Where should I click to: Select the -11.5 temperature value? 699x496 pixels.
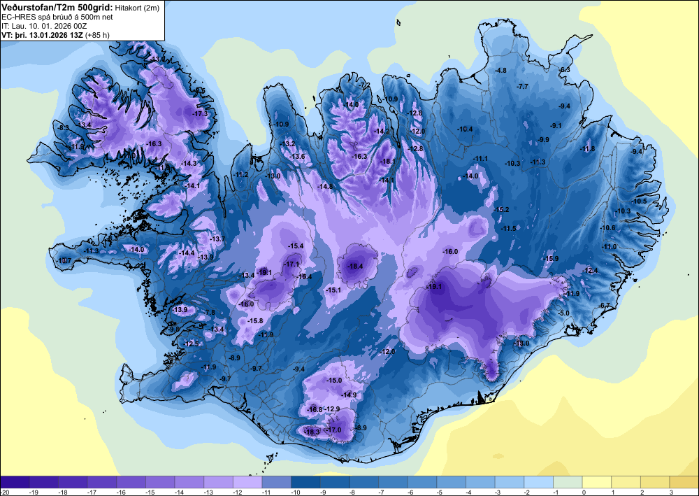508,228
